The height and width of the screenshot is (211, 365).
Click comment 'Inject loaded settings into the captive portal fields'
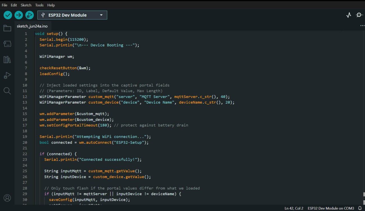(104, 85)
